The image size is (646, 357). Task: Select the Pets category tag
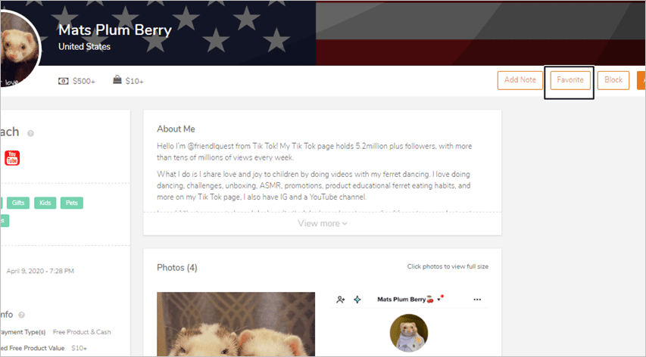point(72,203)
